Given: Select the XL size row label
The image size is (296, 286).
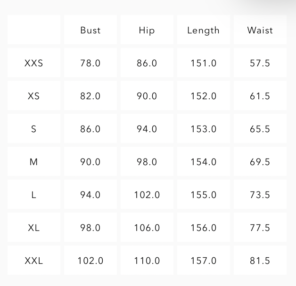Looking at the screenshot, I should point(33,228).
